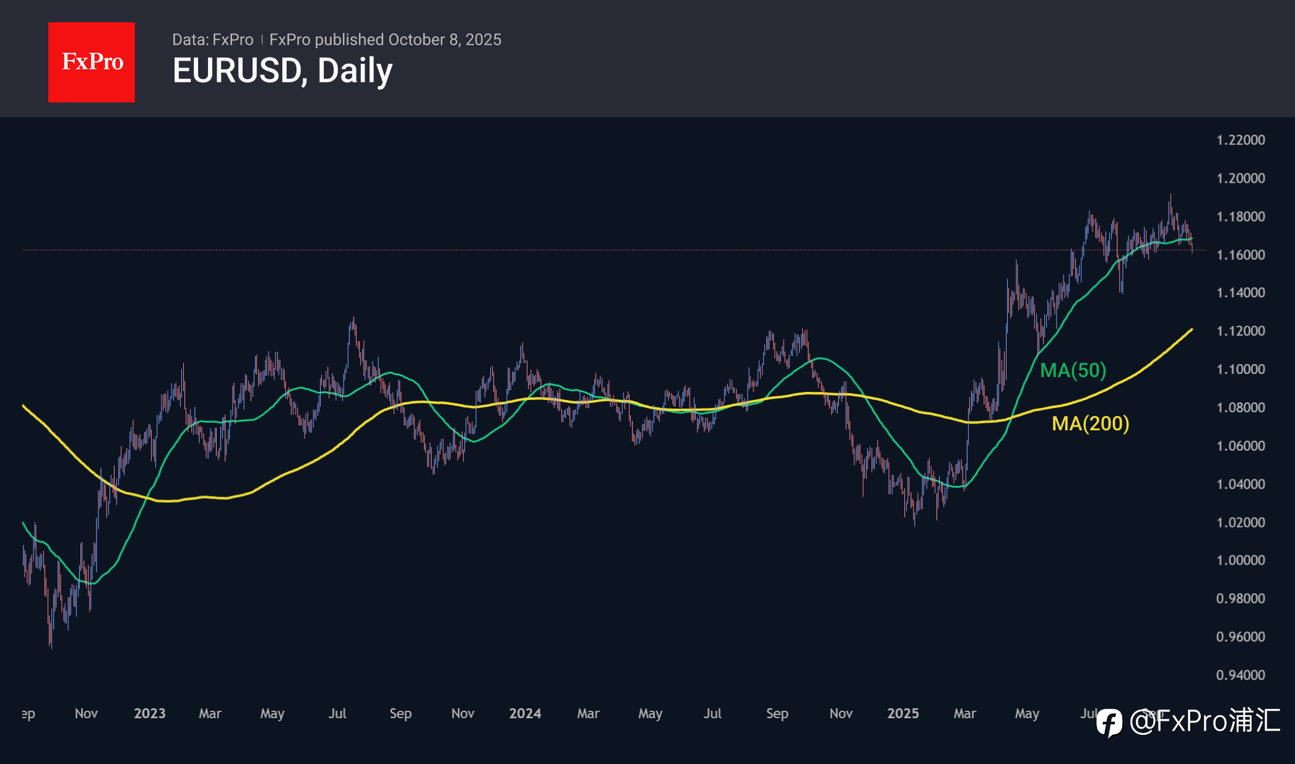Click the 1.20000 price axis label
The height and width of the screenshot is (764, 1295).
point(1241,178)
